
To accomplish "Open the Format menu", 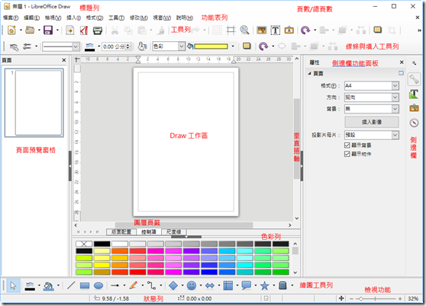I will pyautogui.click(x=95, y=18).
